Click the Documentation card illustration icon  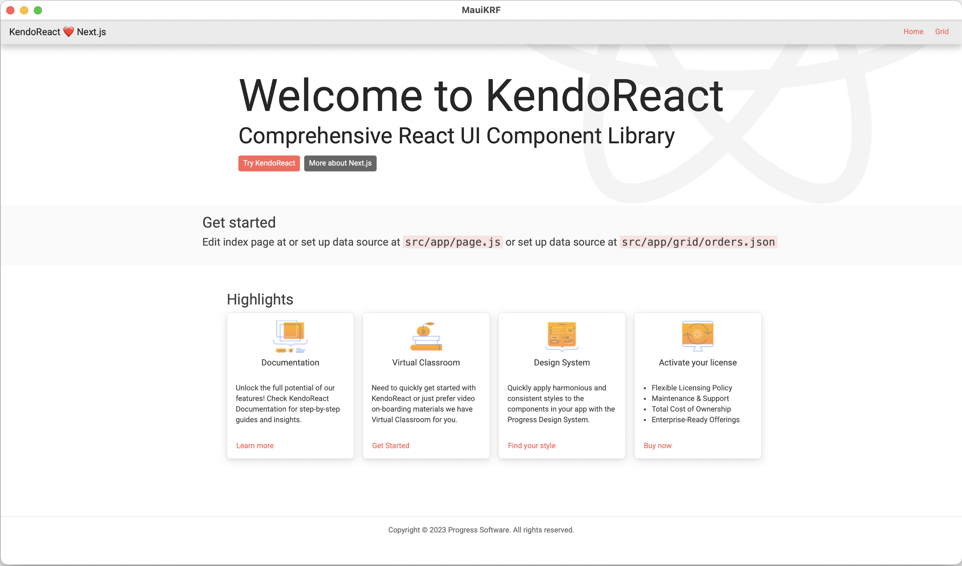[290, 336]
